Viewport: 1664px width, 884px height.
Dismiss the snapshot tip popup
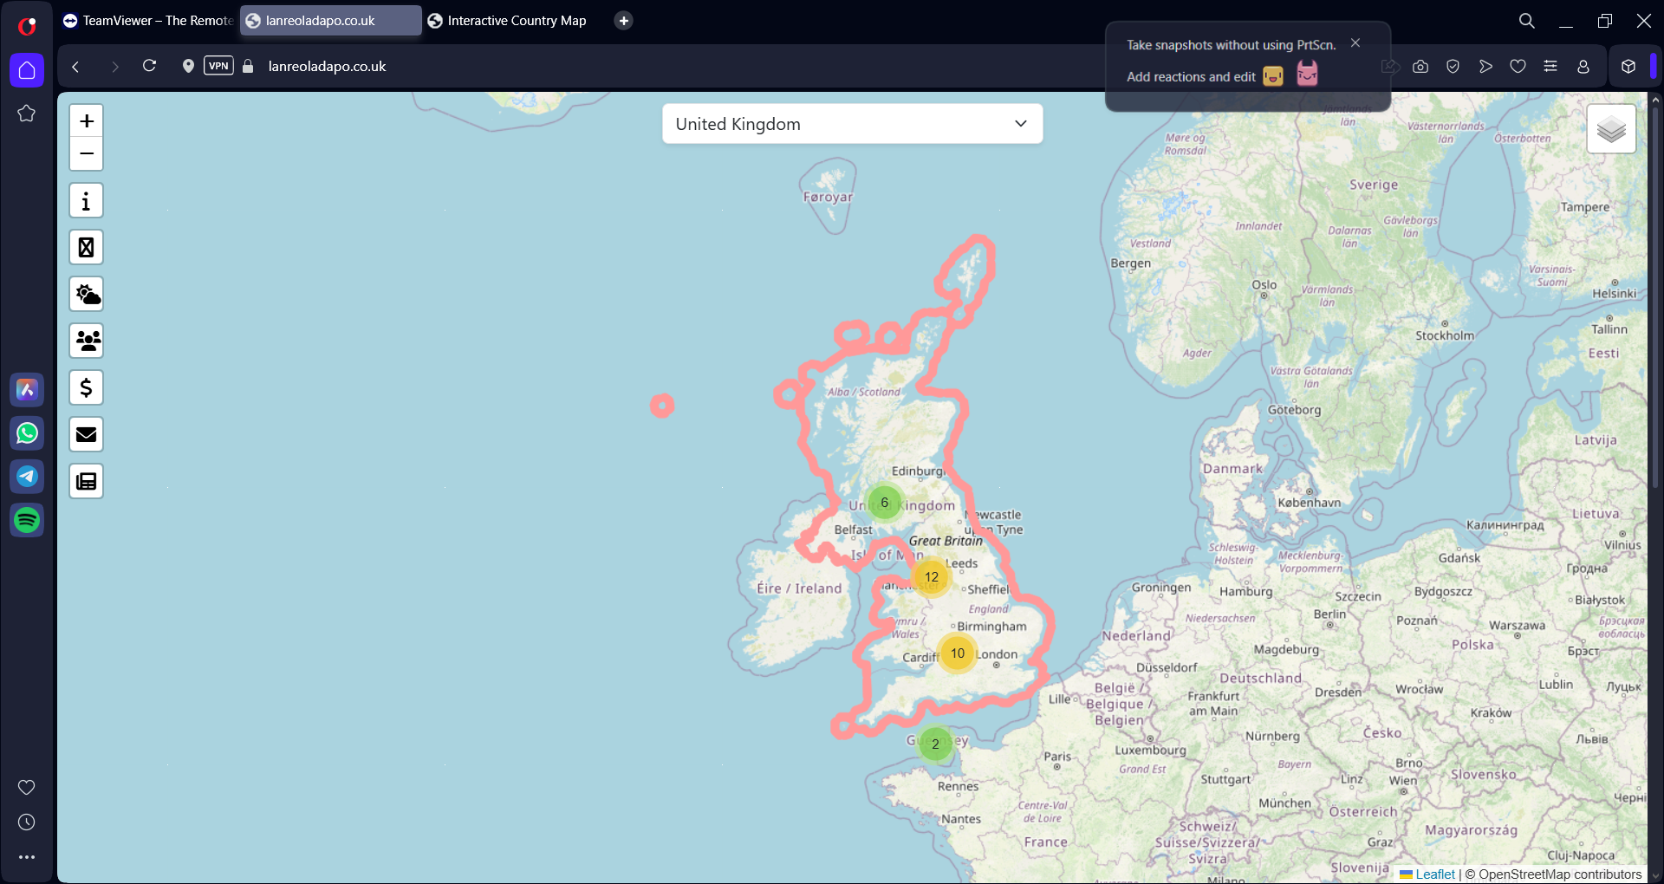(x=1355, y=43)
